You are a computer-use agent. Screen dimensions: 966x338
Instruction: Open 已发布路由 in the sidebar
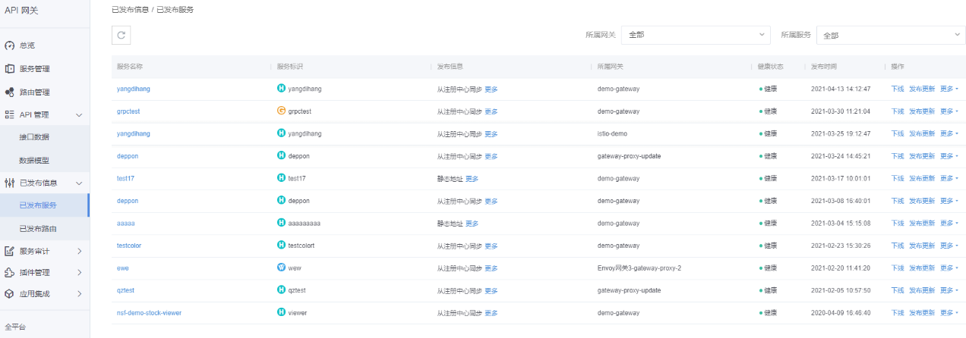point(38,228)
